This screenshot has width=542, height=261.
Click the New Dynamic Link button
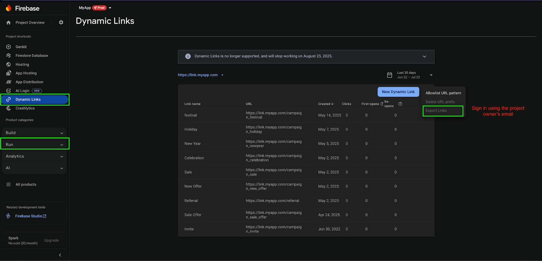(398, 92)
